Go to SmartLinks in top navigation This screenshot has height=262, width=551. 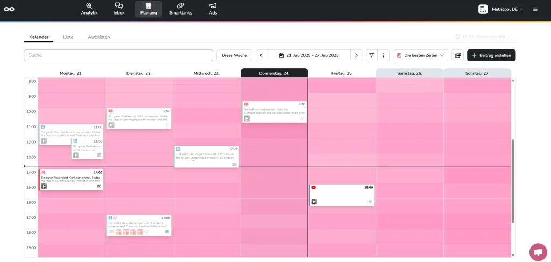(x=180, y=6)
